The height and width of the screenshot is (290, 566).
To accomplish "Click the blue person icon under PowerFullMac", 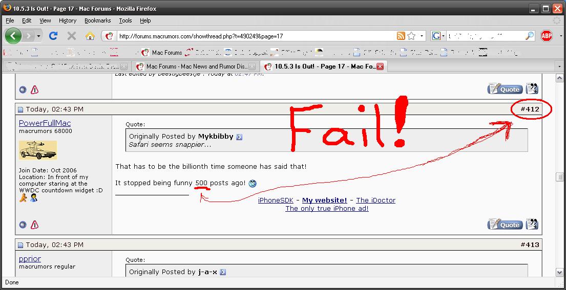I will coord(34,198).
